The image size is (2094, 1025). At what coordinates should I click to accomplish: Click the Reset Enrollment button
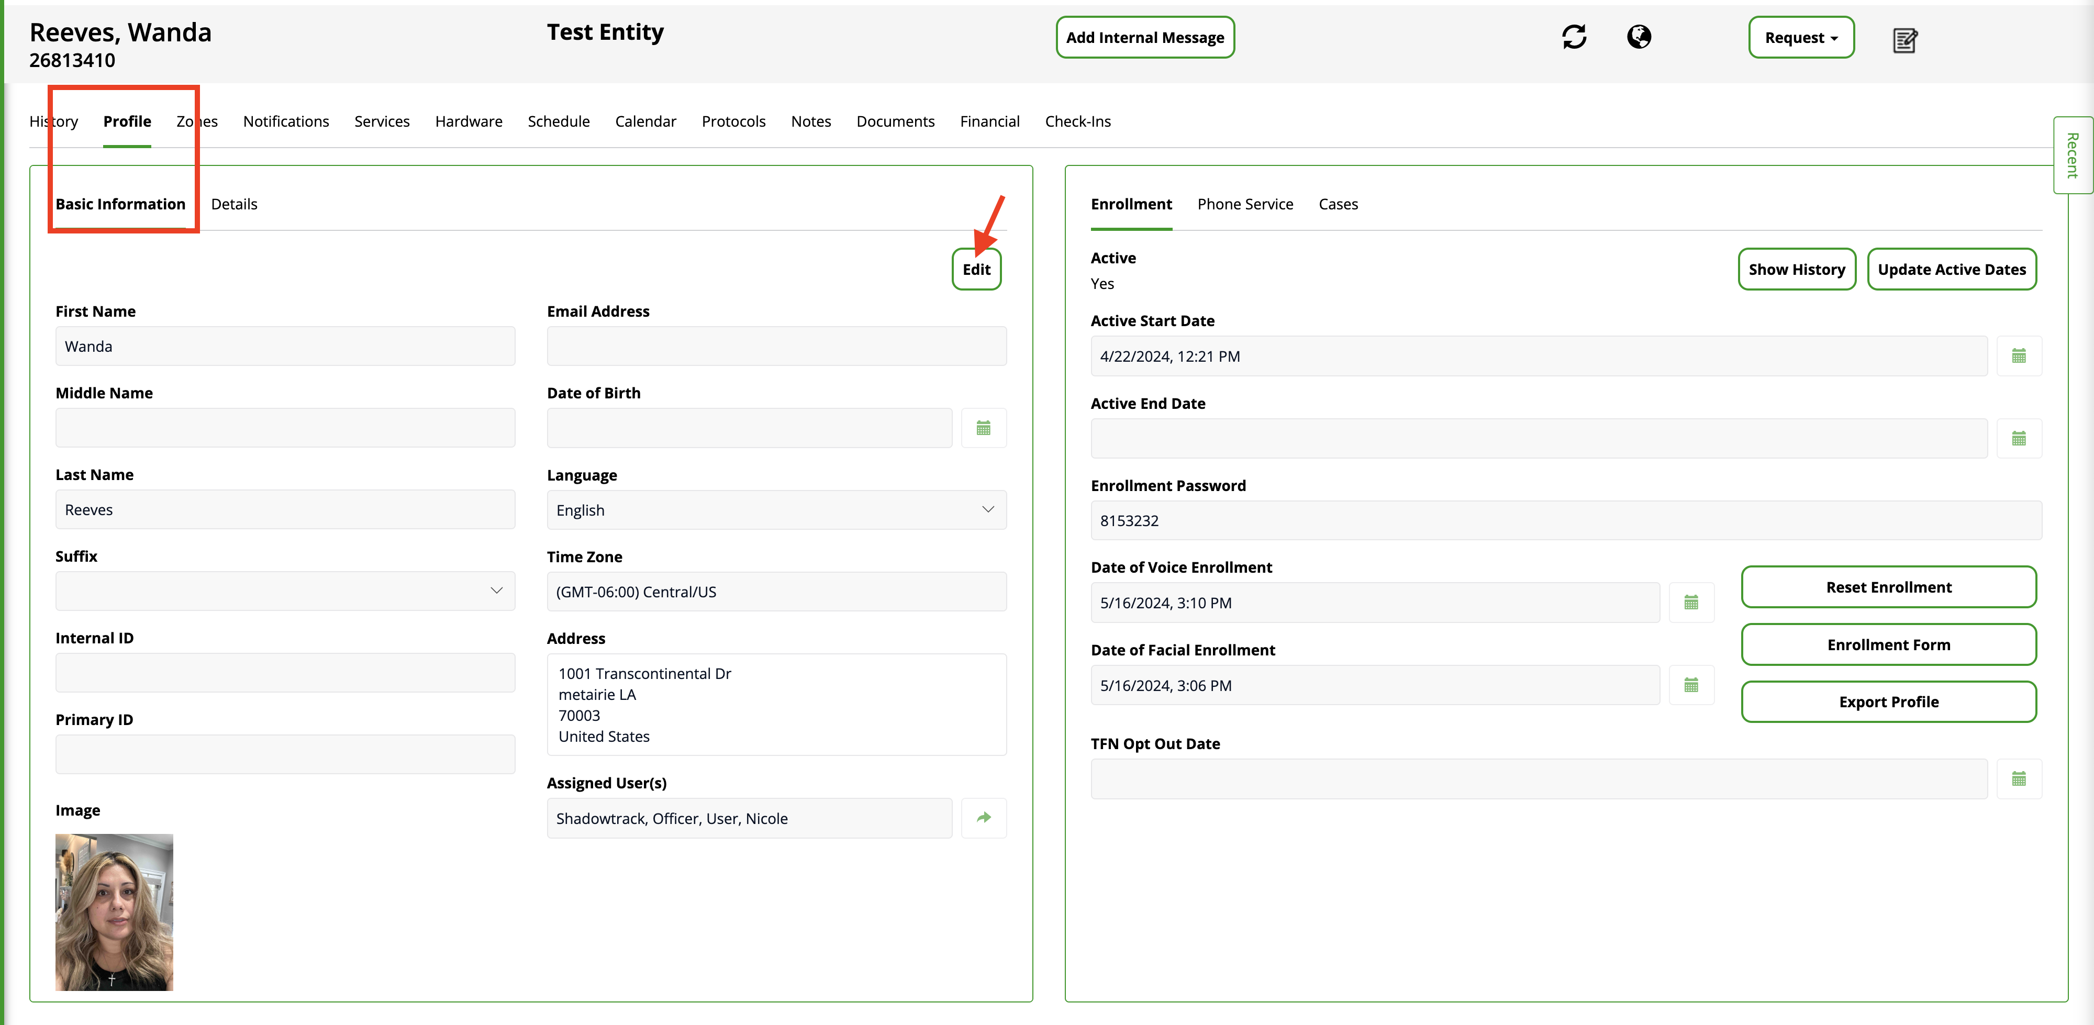click(1888, 587)
